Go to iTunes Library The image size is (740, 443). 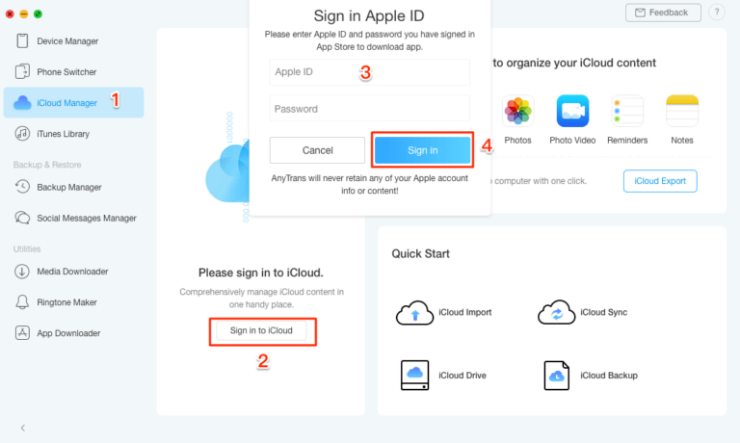pos(63,134)
